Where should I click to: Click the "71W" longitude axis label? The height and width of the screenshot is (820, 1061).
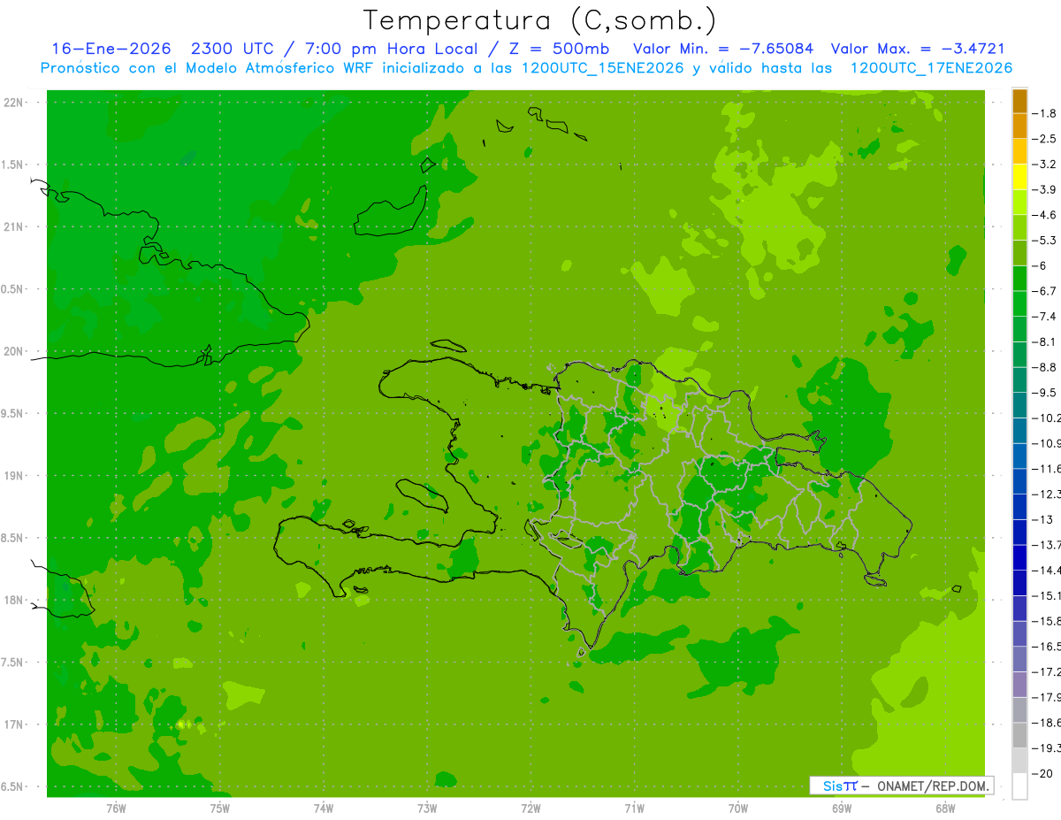(634, 809)
